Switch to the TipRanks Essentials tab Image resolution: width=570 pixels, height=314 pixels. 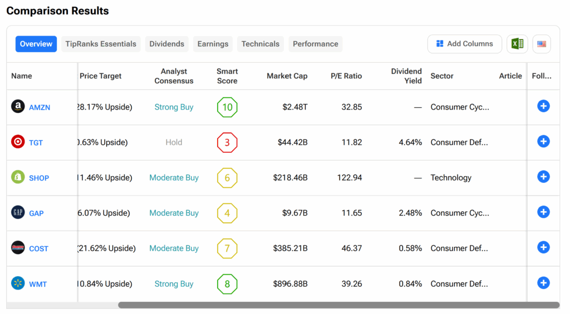(101, 44)
